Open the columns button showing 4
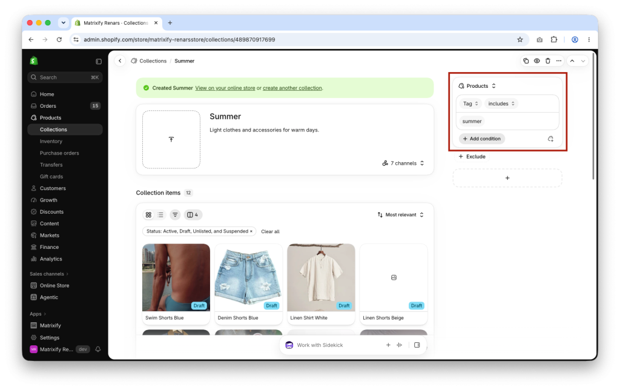This screenshot has height=390, width=620. tap(193, 215)
